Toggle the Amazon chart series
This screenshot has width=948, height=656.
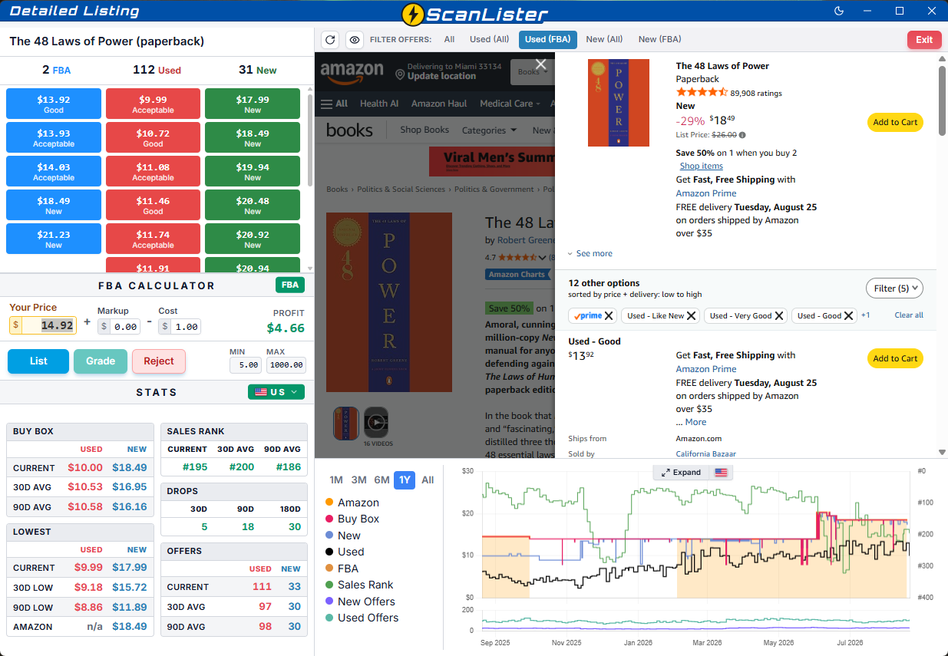(352, 503)
